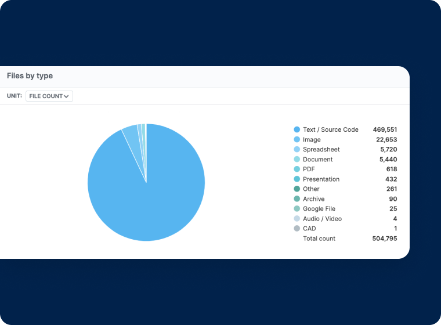Toggle the Other legend entry label
This screenshot has height=325, width=441.
[x=311, y=189]
